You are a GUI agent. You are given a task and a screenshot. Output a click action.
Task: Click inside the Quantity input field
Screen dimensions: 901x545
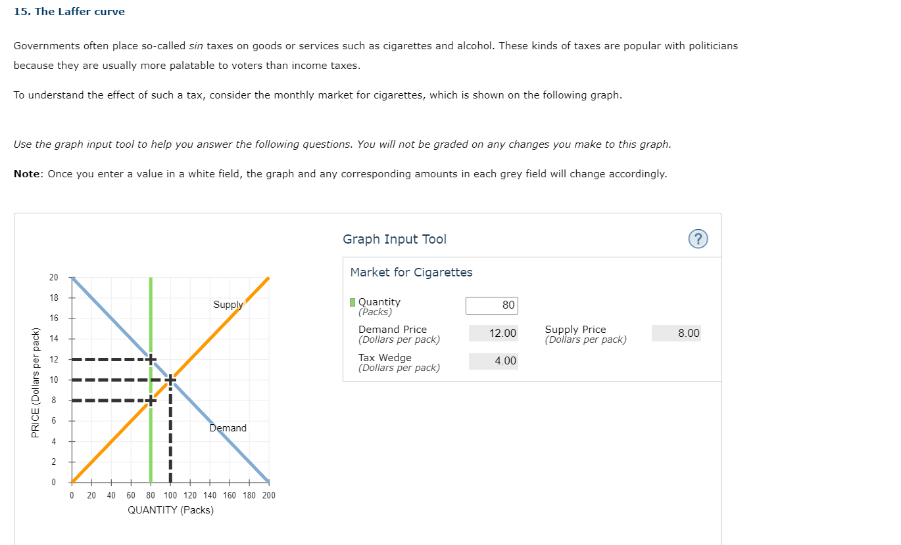point(492,305)
